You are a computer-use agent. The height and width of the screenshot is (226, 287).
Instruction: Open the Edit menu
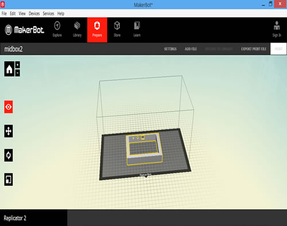pyautogui.click(x=13, y=14)
